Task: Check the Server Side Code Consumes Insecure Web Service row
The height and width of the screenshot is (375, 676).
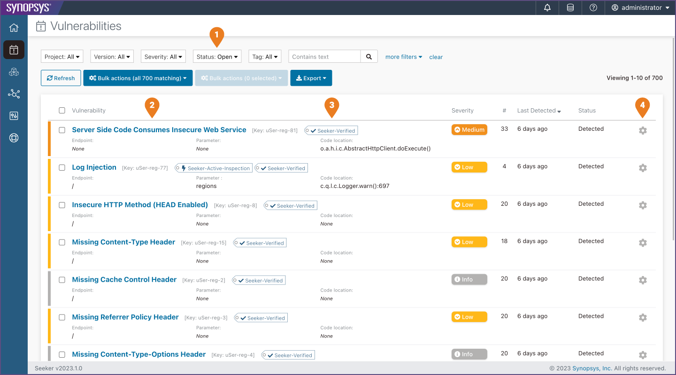Action: (62, 130)
